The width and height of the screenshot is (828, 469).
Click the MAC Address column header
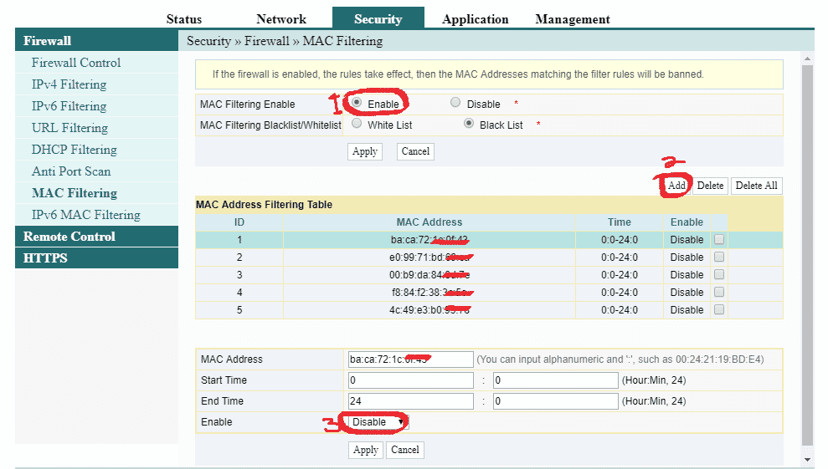coord(429,222)
